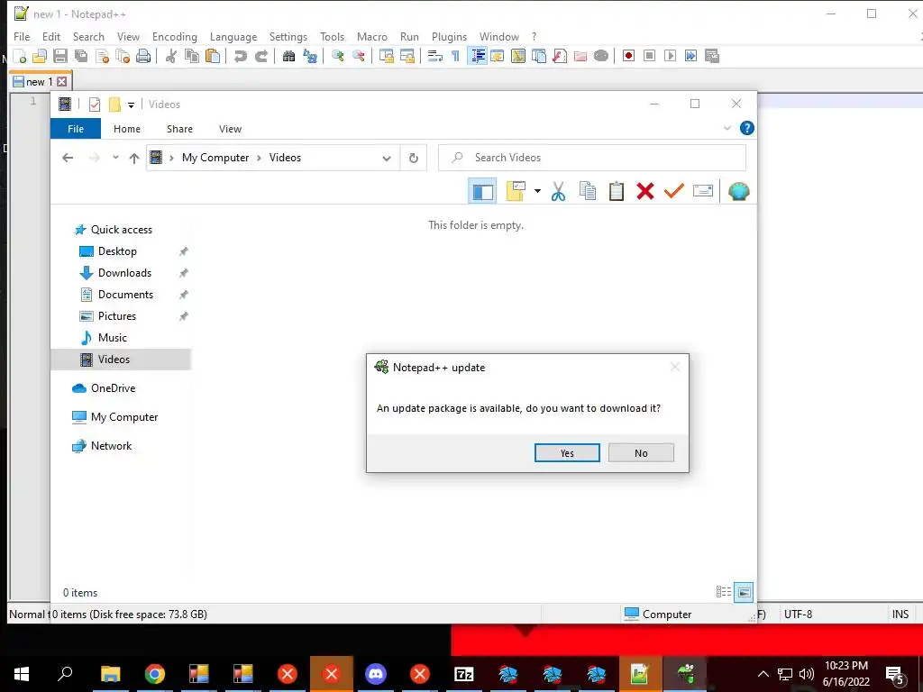The height and width of the screenshot is (692, 923).
Task: Switch to details view in Explorer status bar
Action: pos(724,592)
